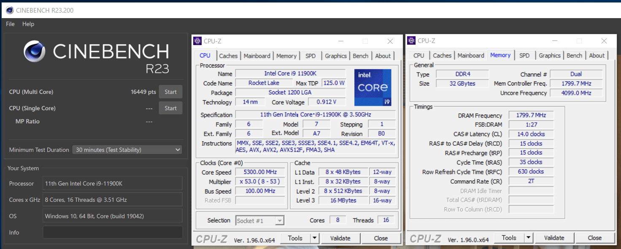
Task: Click the CPU-Z icon in the Memory window title bar
Action: [x=411, y=40]
